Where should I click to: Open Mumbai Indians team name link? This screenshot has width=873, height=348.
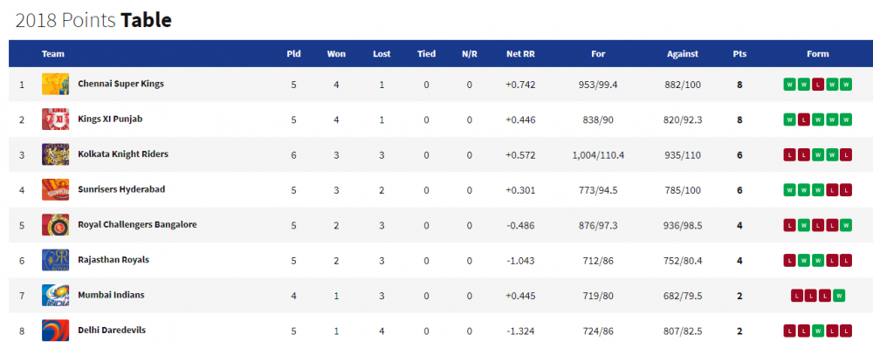[x=112, y=295]
